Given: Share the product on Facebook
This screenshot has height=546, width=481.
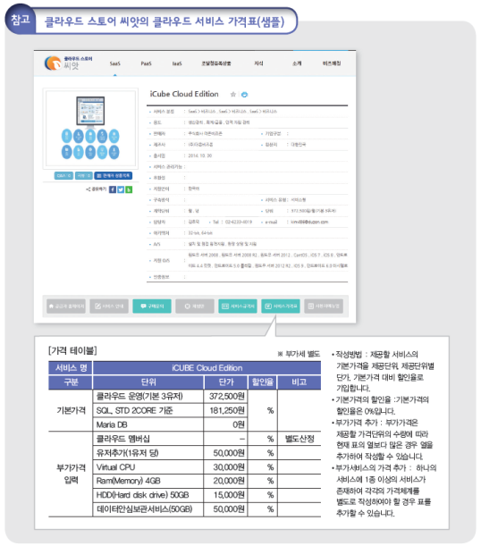Looking at the screenshot, I should (x=113, y=189).
